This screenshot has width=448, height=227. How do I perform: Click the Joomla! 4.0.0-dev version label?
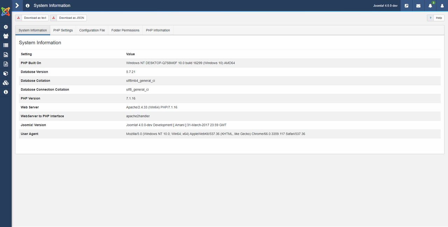click(x=385, y=6)
